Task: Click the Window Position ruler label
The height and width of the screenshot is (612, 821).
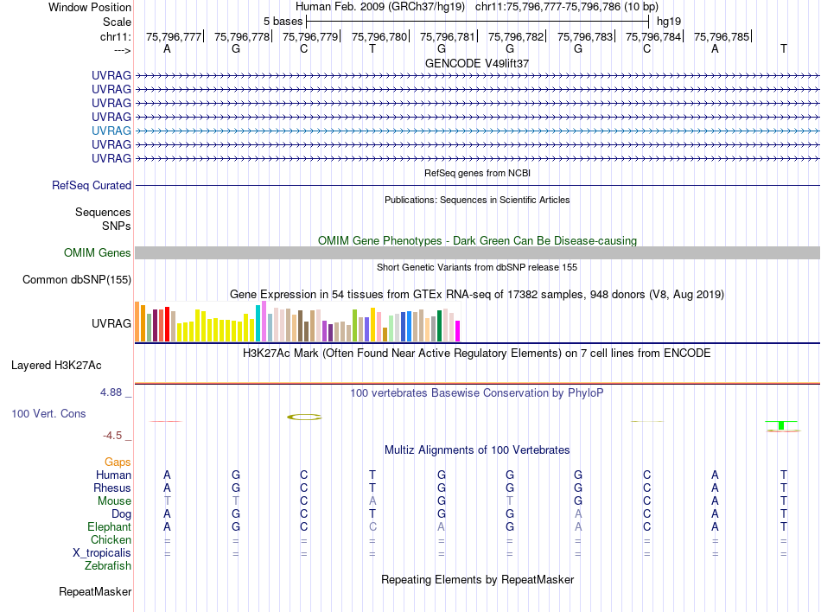Action: 90,7
